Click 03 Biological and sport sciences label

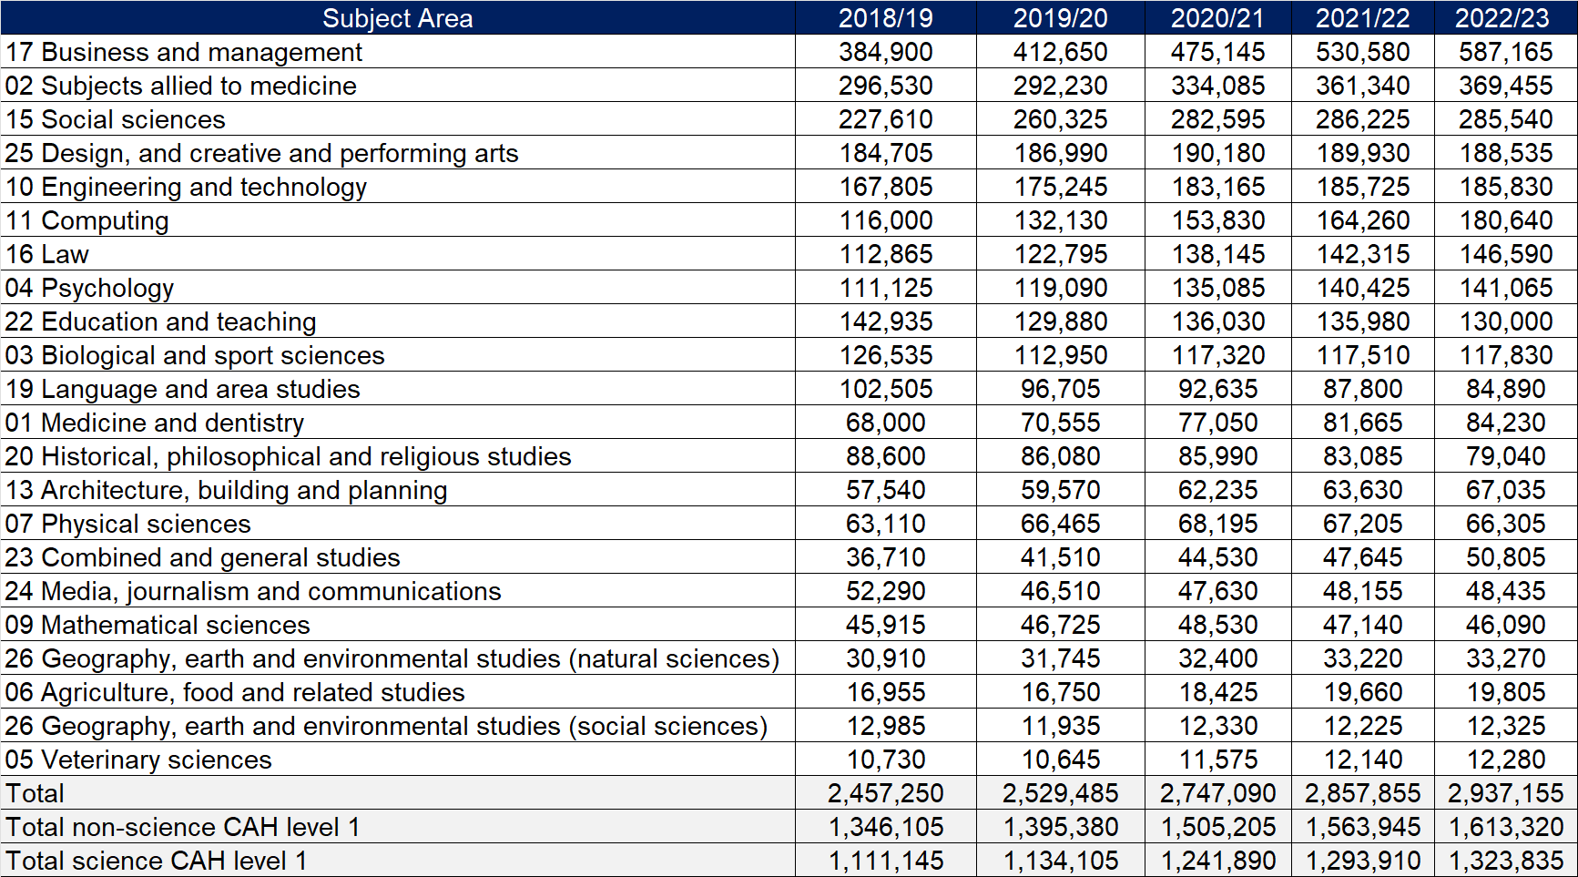click(195, 355)
